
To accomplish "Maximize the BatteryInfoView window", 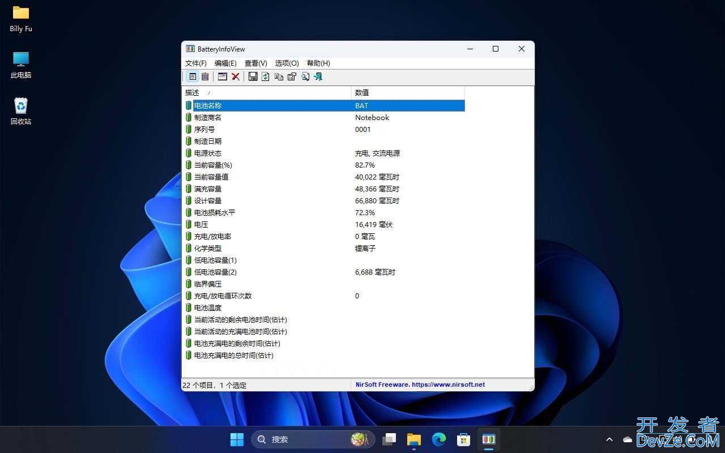I will (496, 49).
